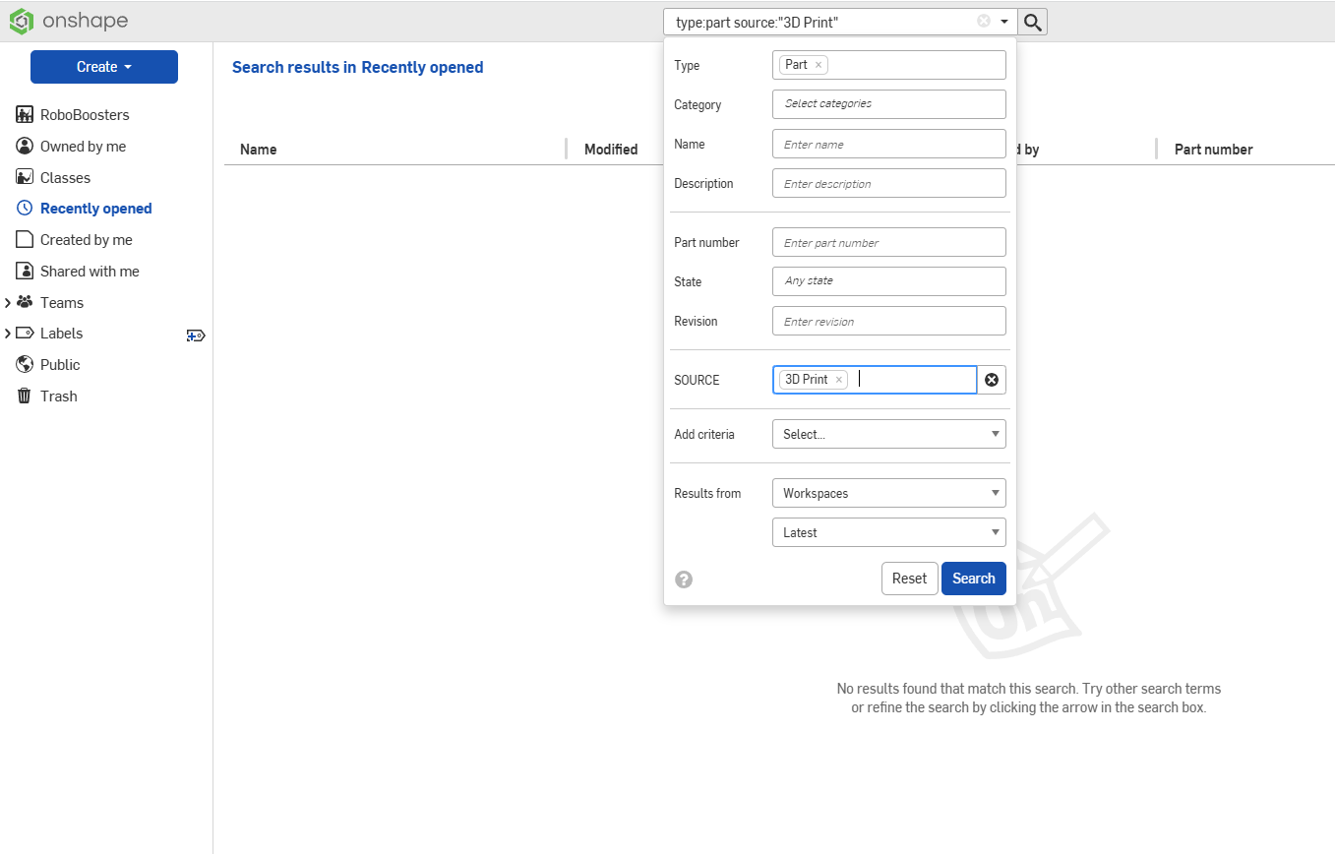Screen dimensions: 1335x854
Task: Click the Owned by me person icon
Action: point(25,146)
